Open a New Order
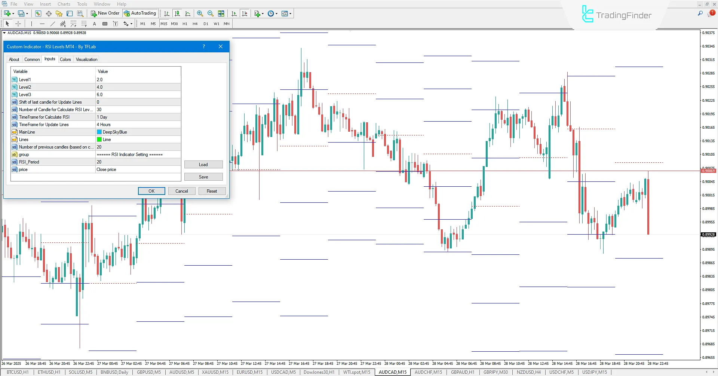Image resolution: width=718 pixels, height=376 pixels. pyautogui.click(x=105, y=13)
